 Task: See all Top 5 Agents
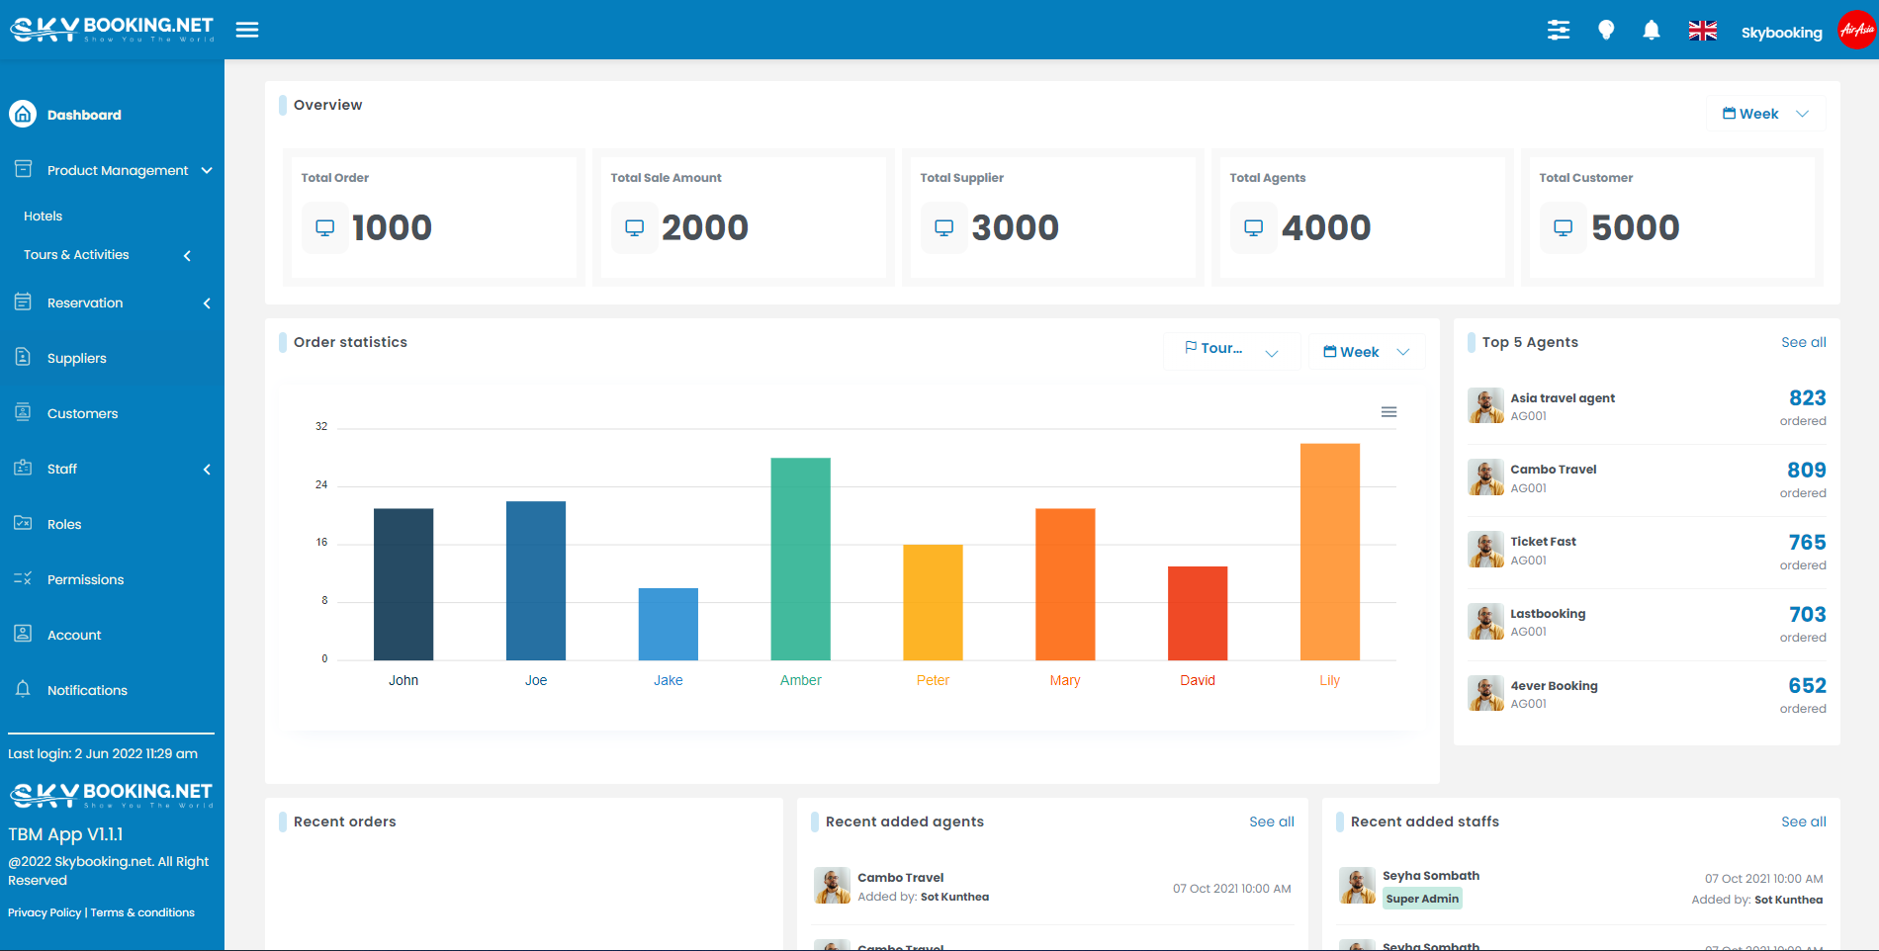pos(1803,342)
